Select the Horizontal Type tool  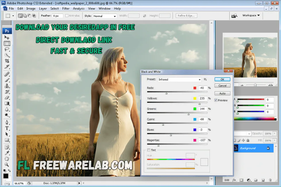(x=7, y=128)
